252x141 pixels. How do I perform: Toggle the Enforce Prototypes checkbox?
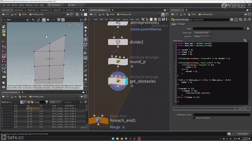click(x=194, y=118)
